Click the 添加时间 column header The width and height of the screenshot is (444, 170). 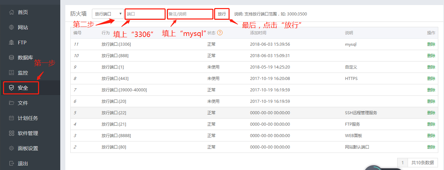[258, 33]
